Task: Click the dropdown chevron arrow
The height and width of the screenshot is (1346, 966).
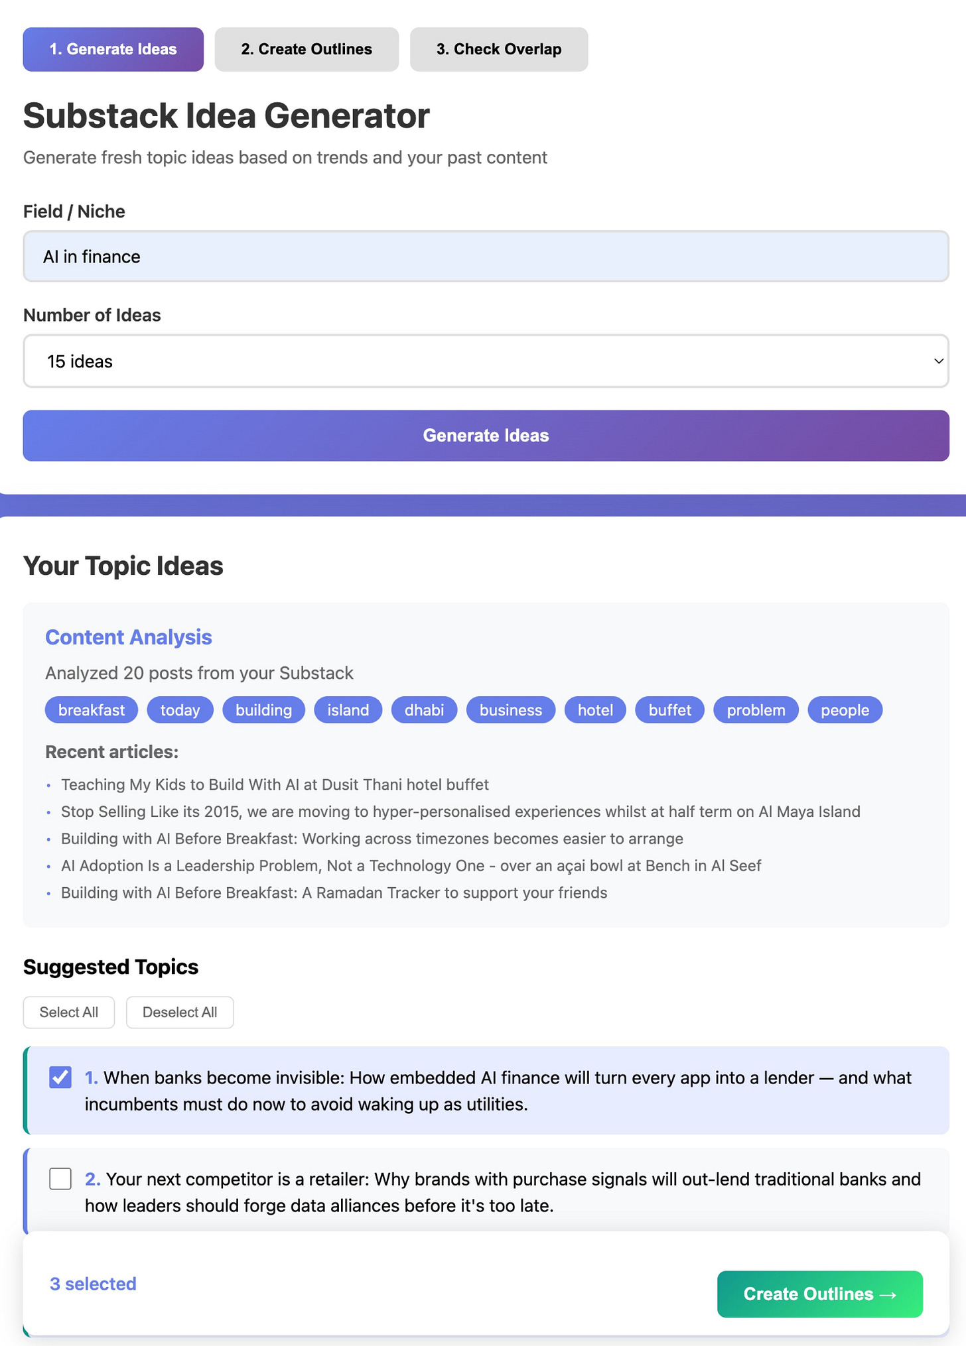Action: pos(938,361)
